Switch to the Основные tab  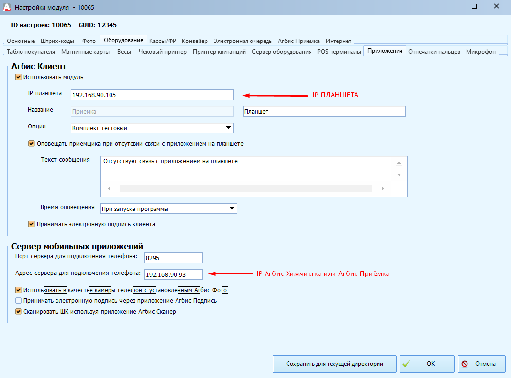coord(21,41)
